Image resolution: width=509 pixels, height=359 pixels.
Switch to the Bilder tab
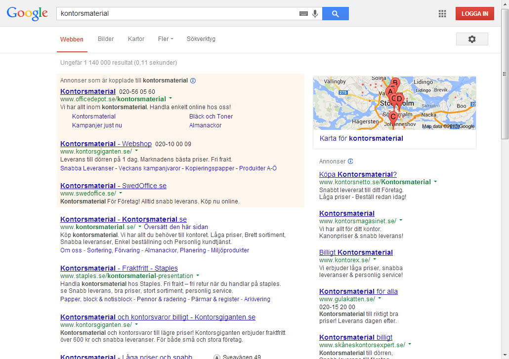click(106, 39)
